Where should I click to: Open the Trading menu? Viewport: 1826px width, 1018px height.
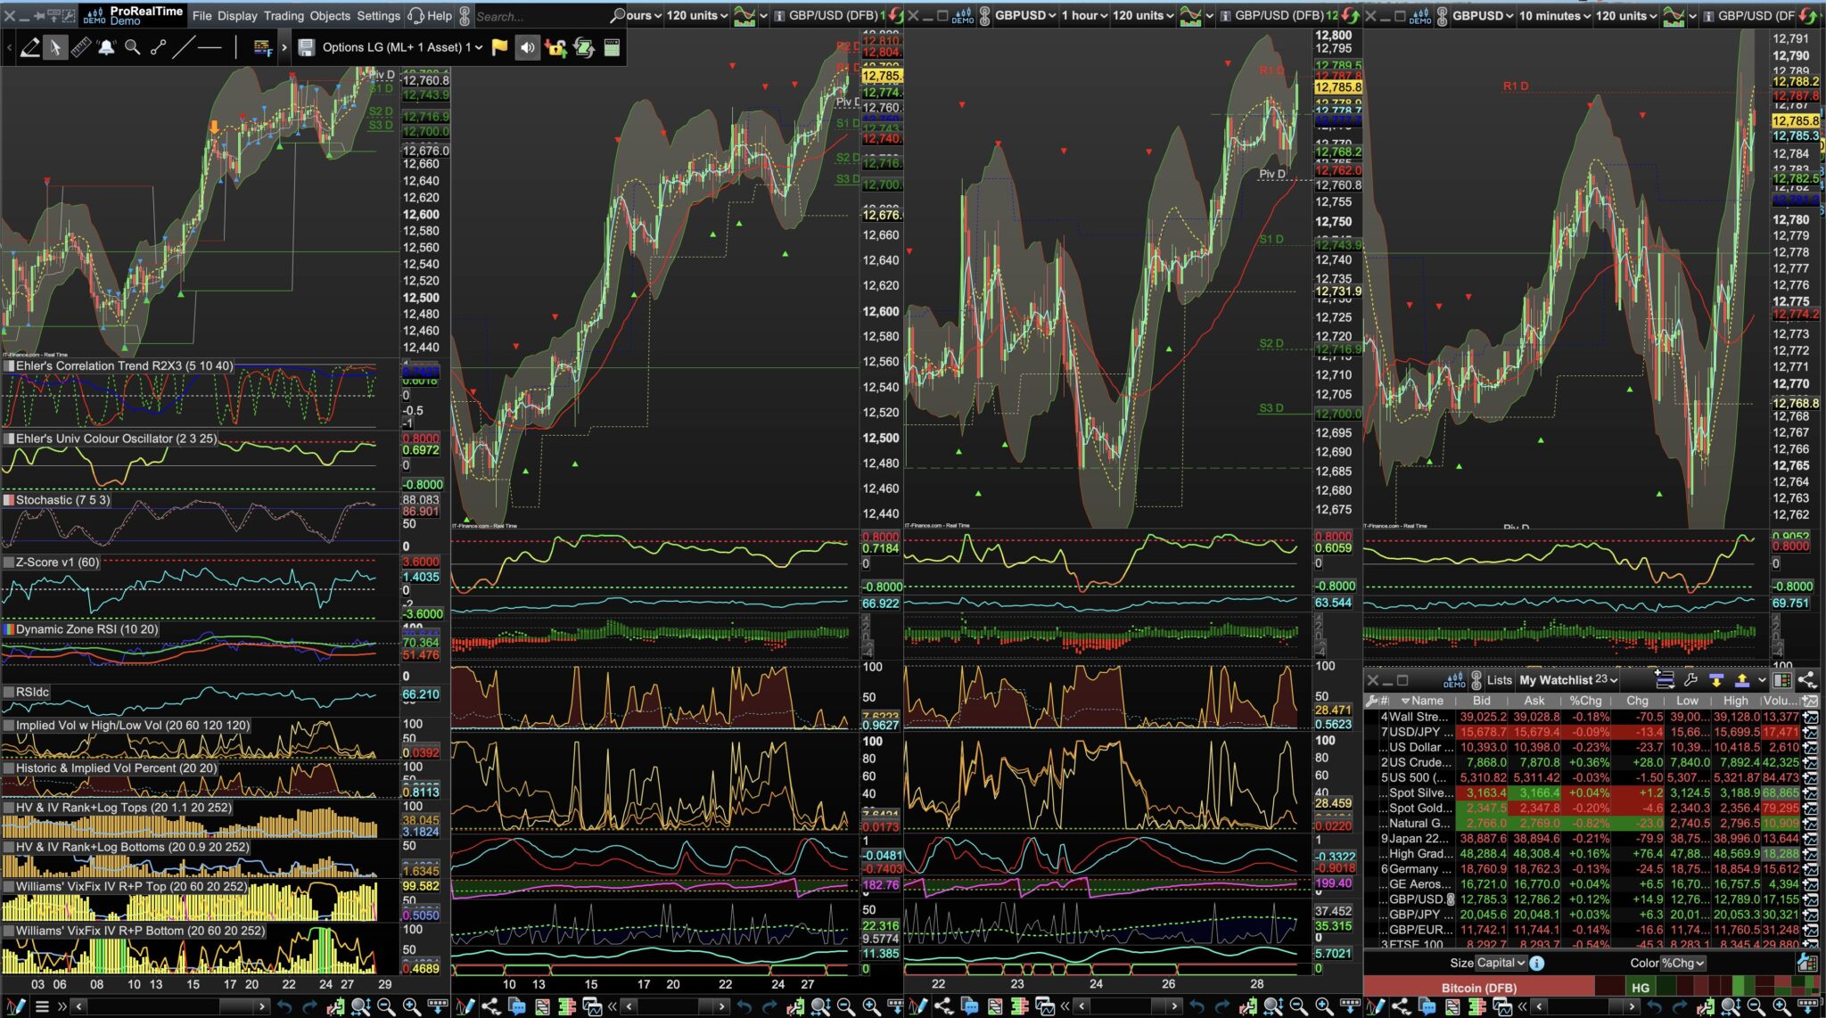point(284,15)
